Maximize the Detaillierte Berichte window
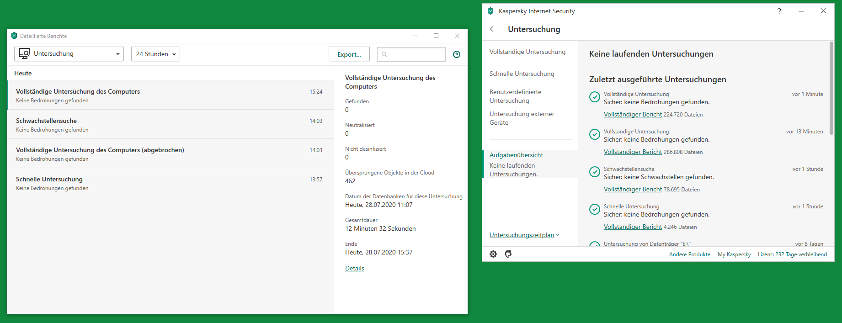842x323 pixels. click(436, 36)
